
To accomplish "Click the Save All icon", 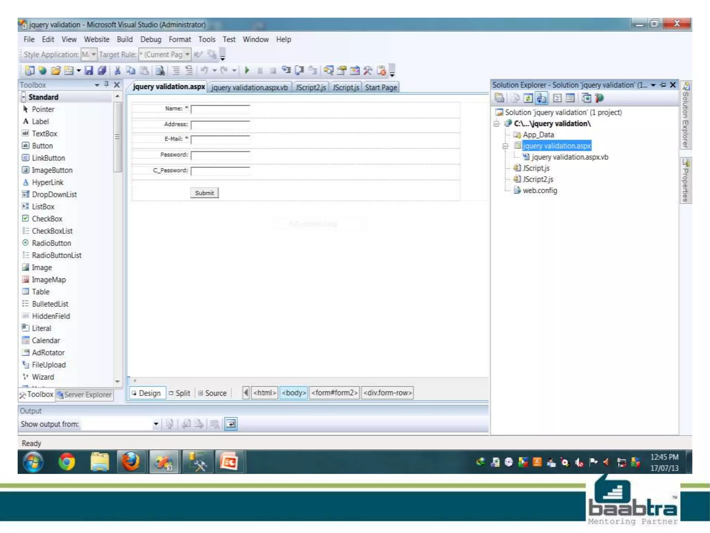I will pyautogui.click(x=102, y=70).
